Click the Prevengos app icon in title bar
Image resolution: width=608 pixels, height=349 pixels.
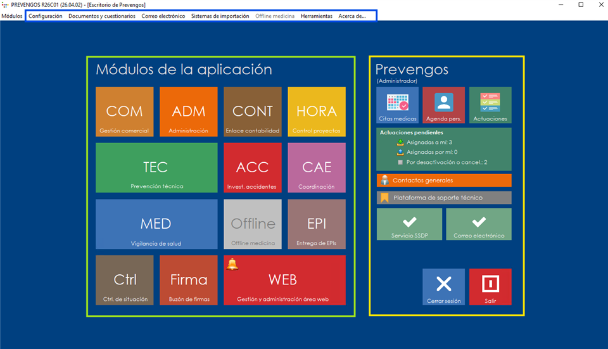pyautogui.click(x=4, y=4)
